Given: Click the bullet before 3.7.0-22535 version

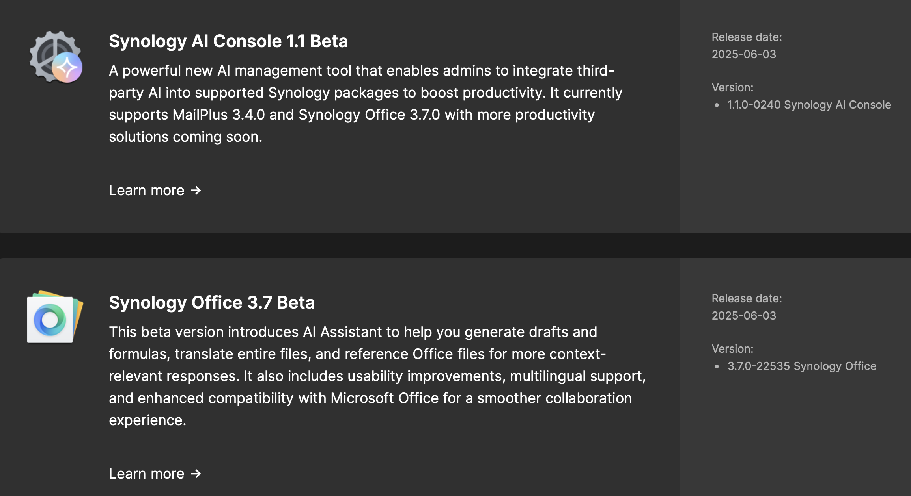Looking at the screenshot, I should click(x=717, y=366).
